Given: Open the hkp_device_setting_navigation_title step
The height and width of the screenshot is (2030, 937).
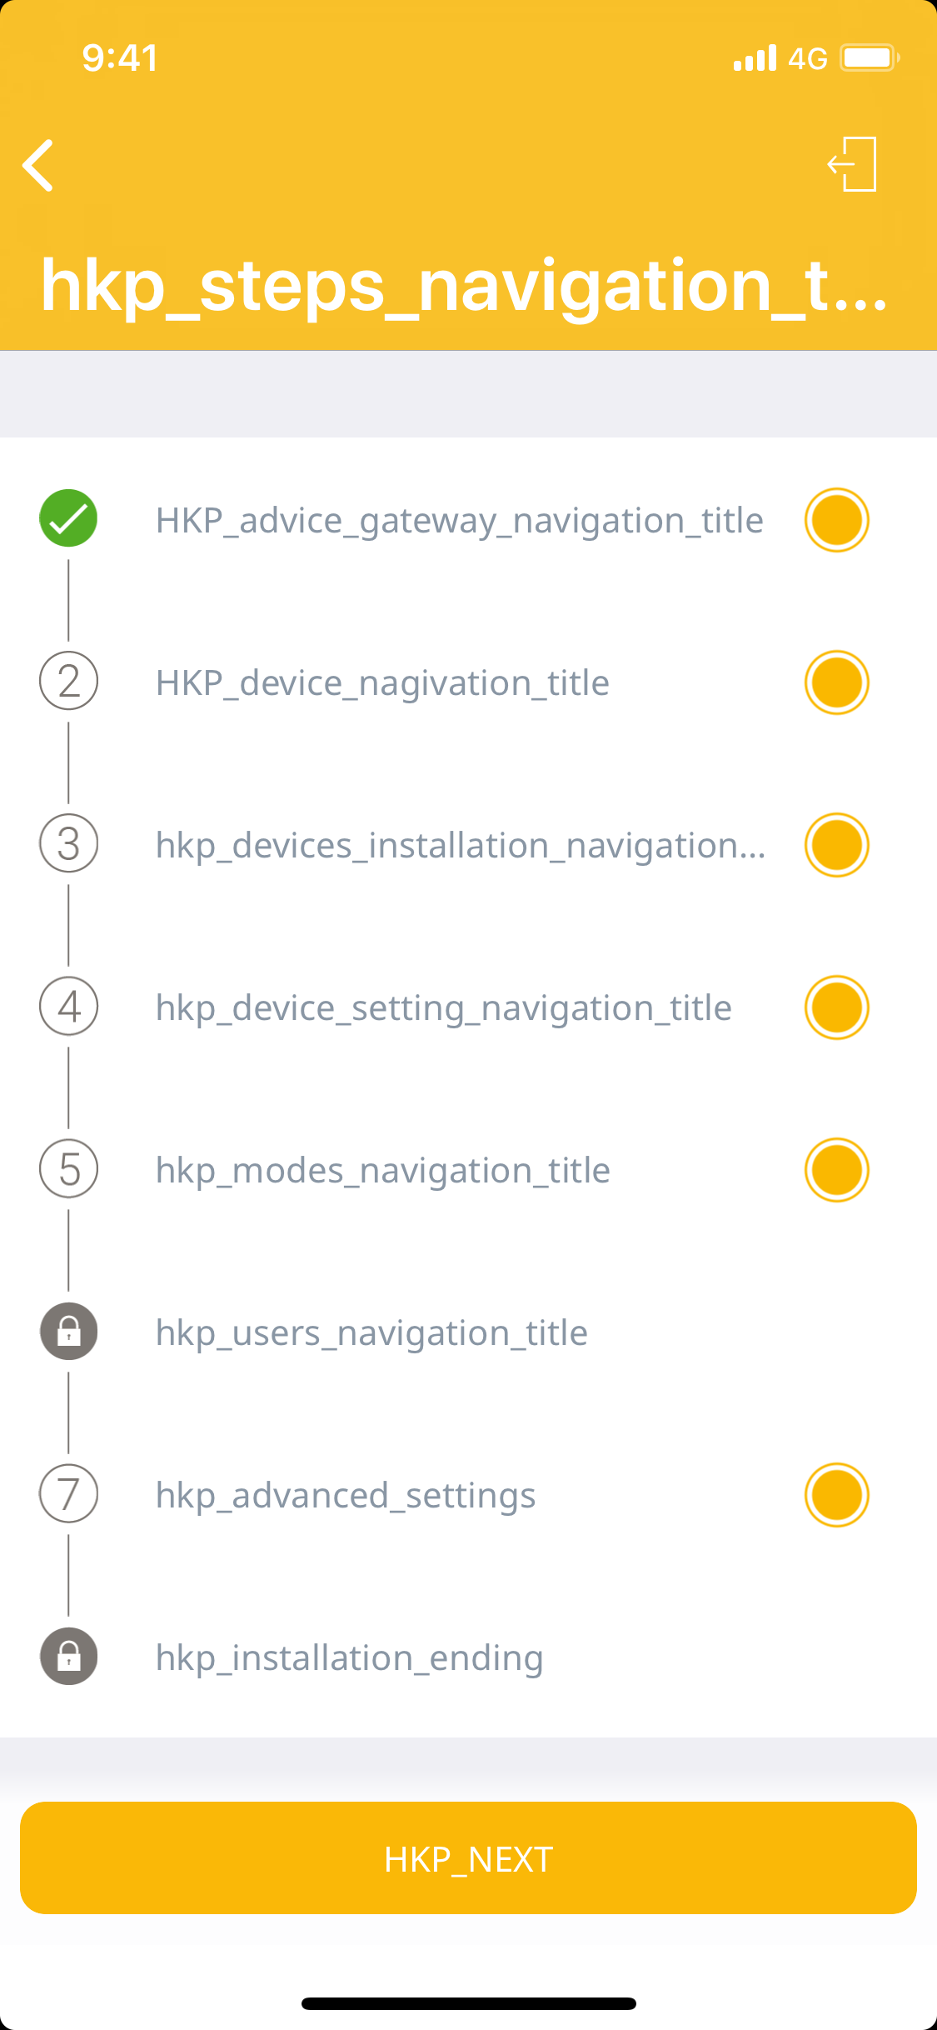Looking at the screenshot, I should point(443,1007).
